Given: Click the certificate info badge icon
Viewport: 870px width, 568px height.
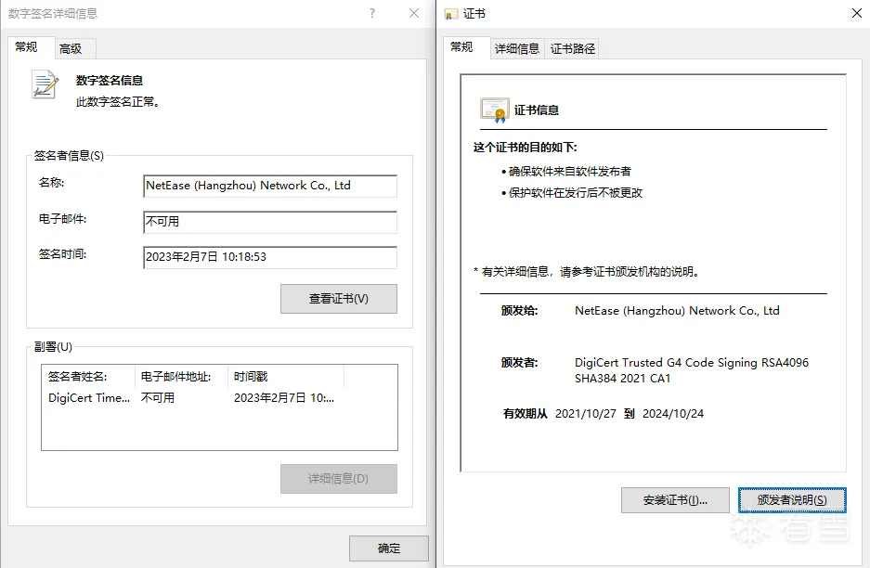Looking at the screenshot, I should pyautogui.click(x=494, y=110).
